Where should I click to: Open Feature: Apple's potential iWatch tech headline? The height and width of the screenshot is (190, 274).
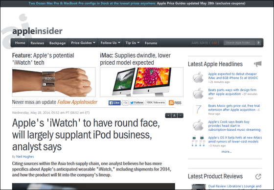click(x=43, y=59)
